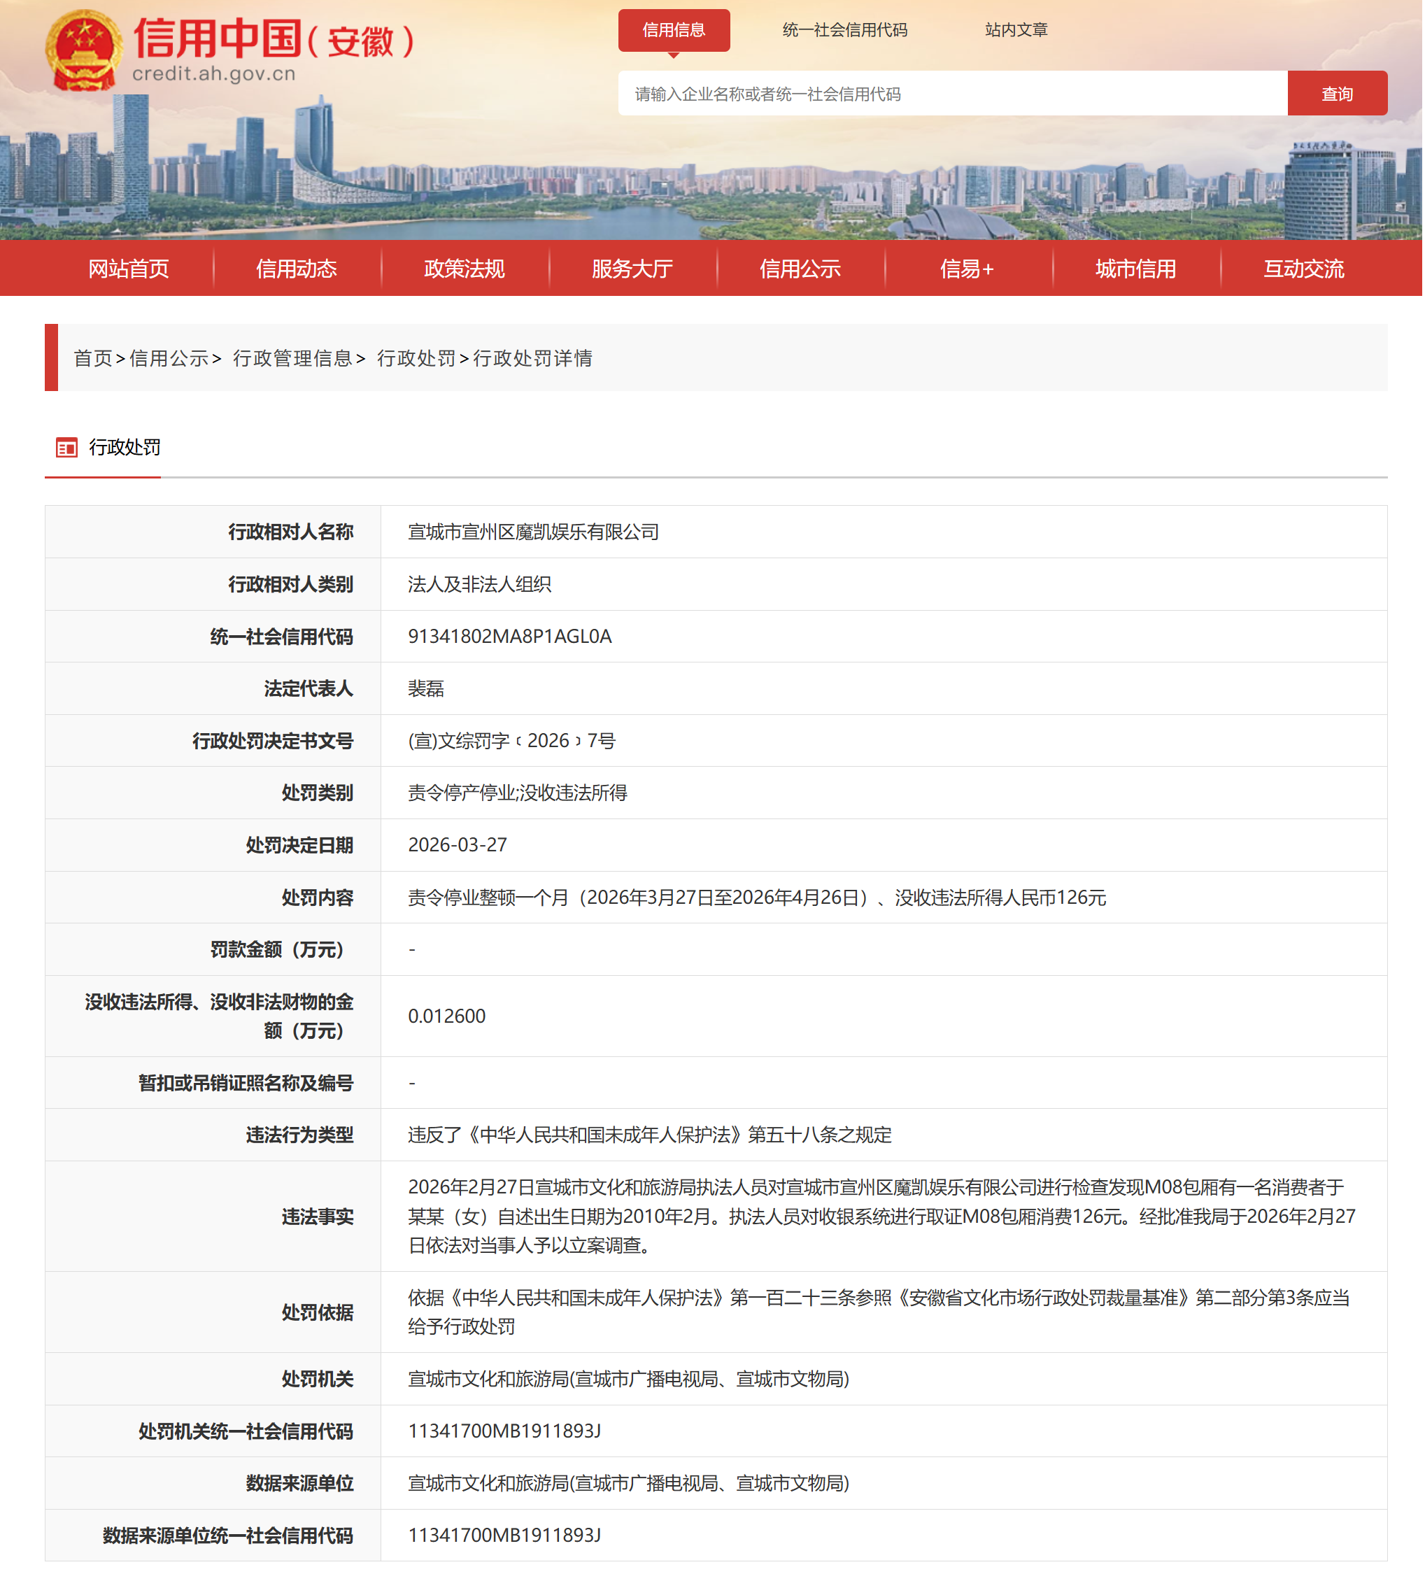Click 信用公示 breadcrumb link
Viewport: 1425px width, 1574px height.
[168, 358]
